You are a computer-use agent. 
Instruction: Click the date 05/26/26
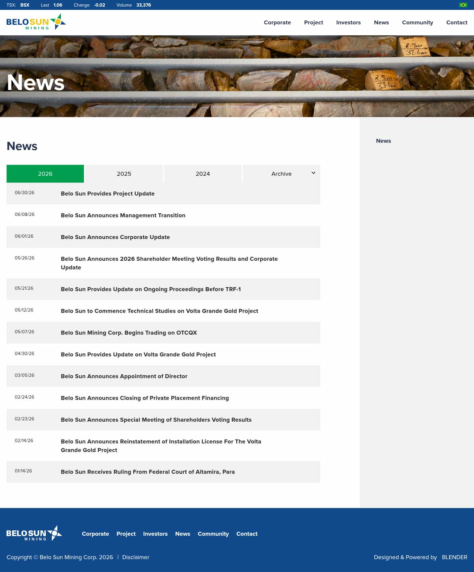24,258
